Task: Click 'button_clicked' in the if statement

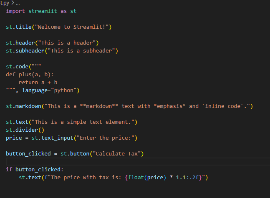Action: pyautogui.click(x=38, y=169)
